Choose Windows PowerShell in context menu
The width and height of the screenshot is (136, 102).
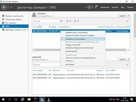point(83,45)
